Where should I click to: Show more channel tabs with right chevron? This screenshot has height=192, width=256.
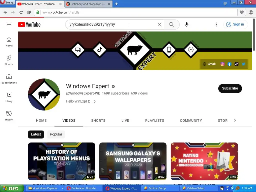(235, 120)
